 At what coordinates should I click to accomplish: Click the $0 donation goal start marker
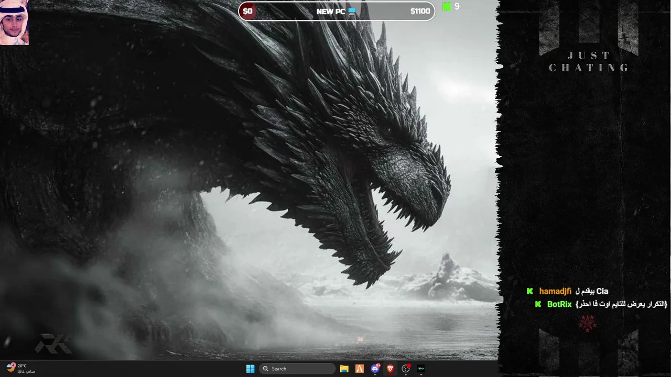click(247, 11)
